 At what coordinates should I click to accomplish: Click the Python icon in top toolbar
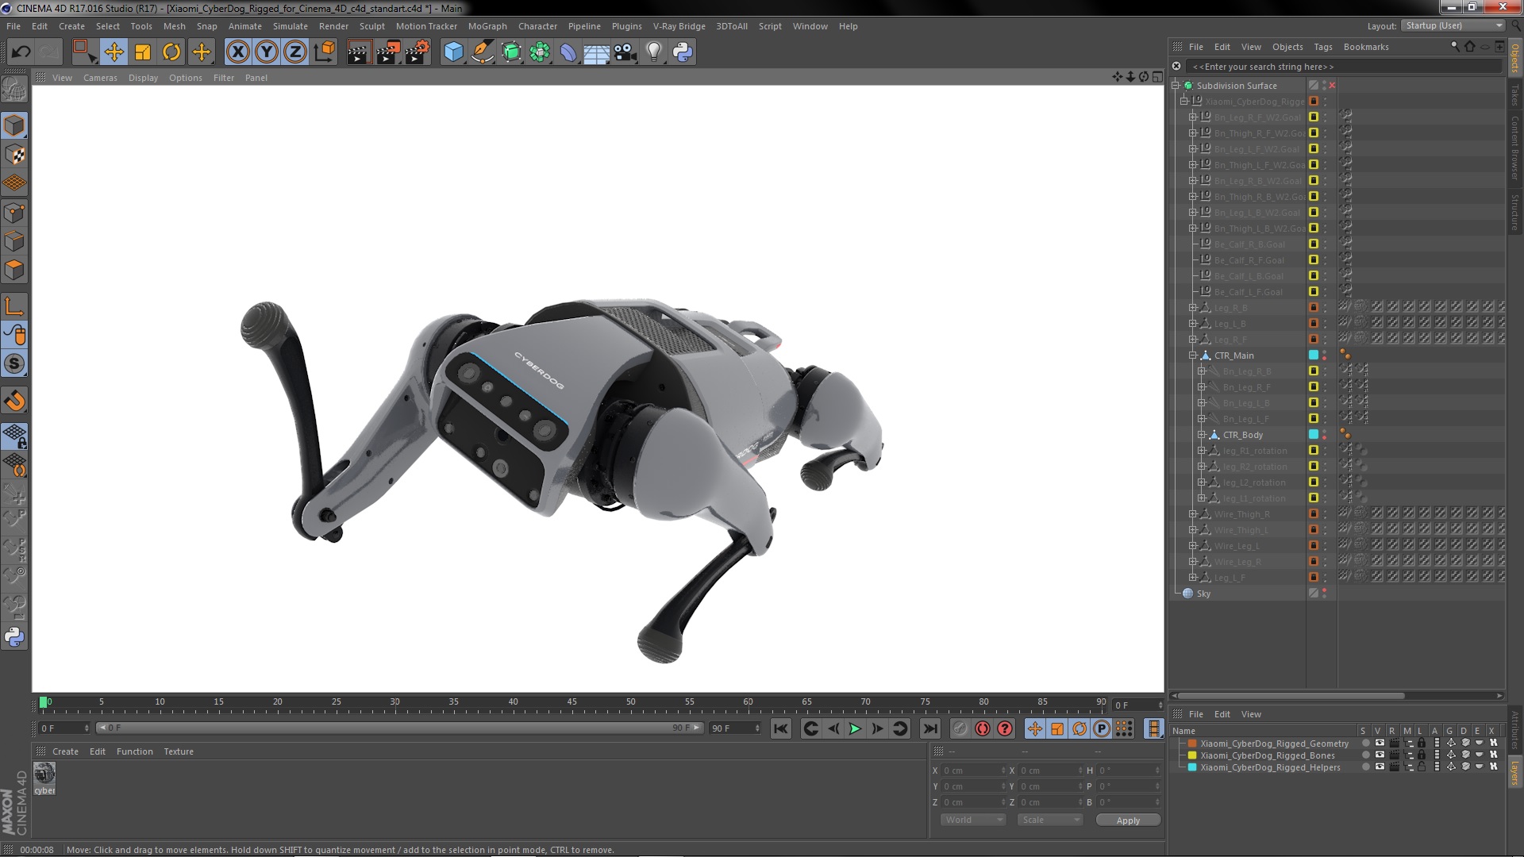(683, 52)
